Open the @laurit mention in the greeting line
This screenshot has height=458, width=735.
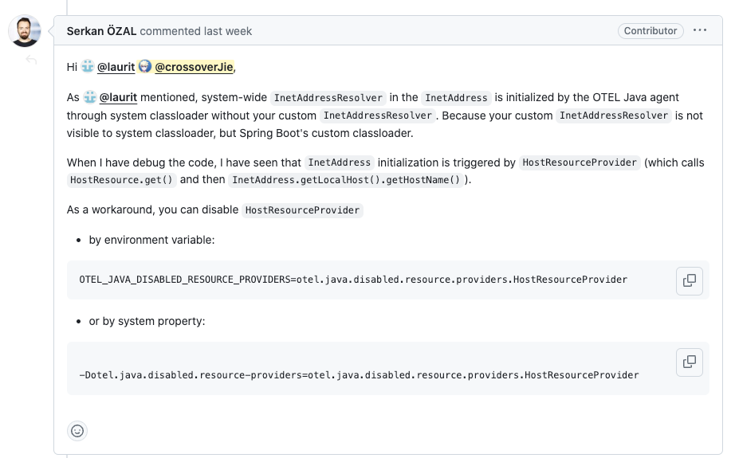point(116,67)
